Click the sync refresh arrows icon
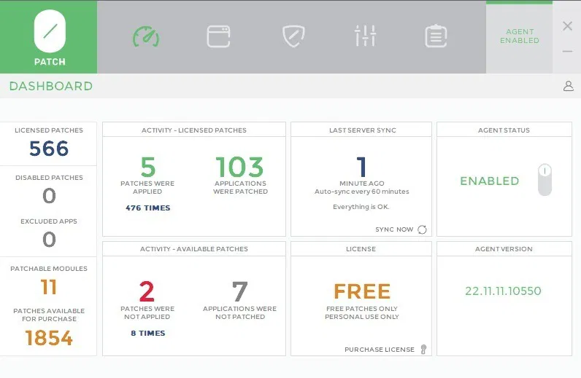The height and width of the screenshot is (378, 581). 422,229
